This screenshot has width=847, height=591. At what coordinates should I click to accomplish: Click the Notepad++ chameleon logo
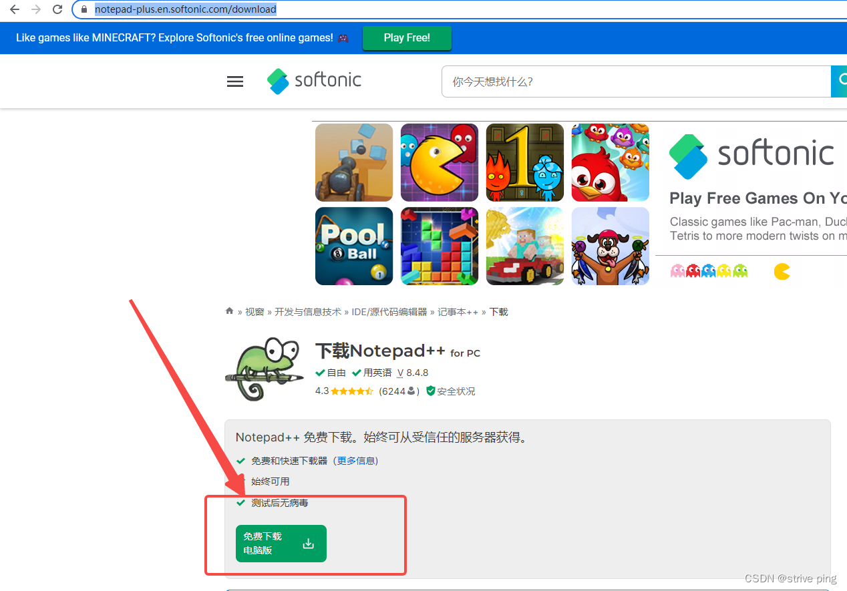pyautogui.click(x=266, y=369)
